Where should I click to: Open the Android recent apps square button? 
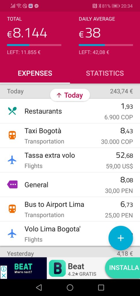point(101,288)
